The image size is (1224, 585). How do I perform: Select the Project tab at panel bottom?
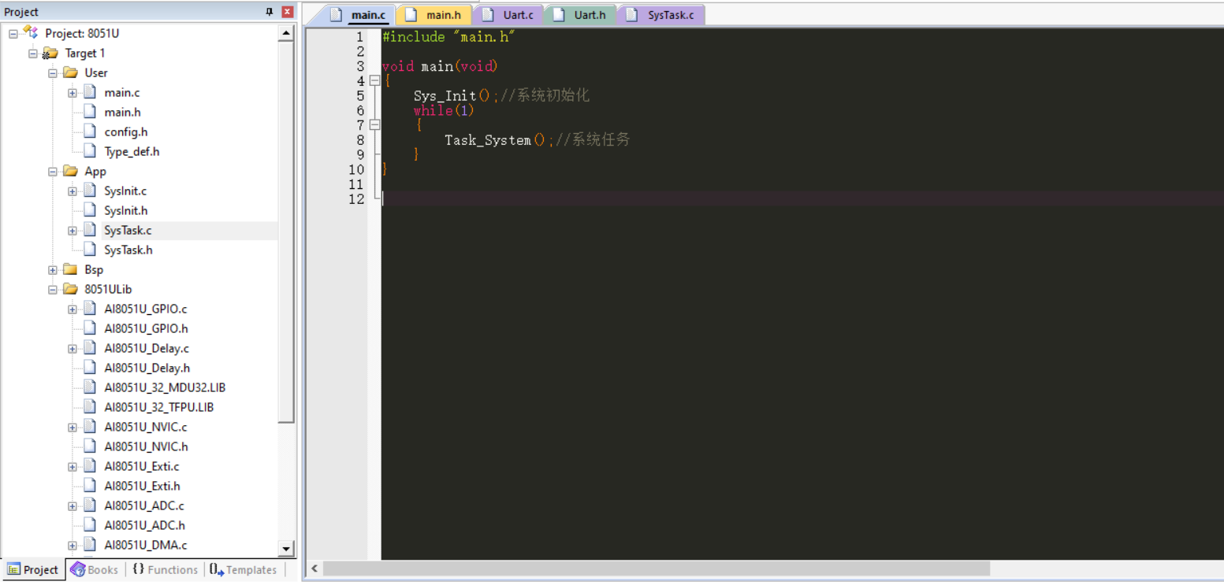click(33, 569)
